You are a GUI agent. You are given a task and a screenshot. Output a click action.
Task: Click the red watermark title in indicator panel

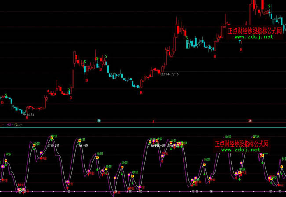[241, 143]
